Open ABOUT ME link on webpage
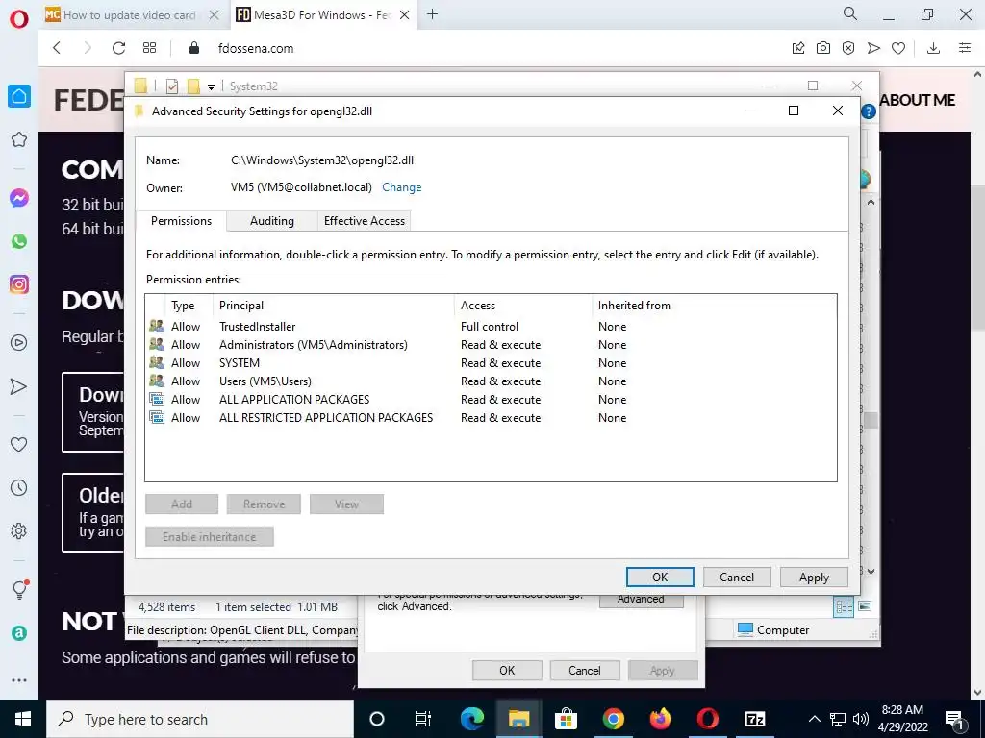The image size is (985, 738). pyautogui.click(x=917, y=100)
